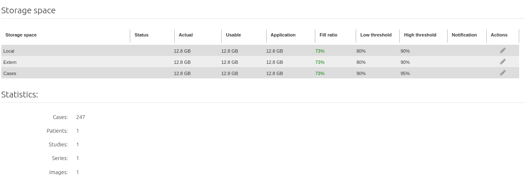Sort table by Status column

click(141, 35)
